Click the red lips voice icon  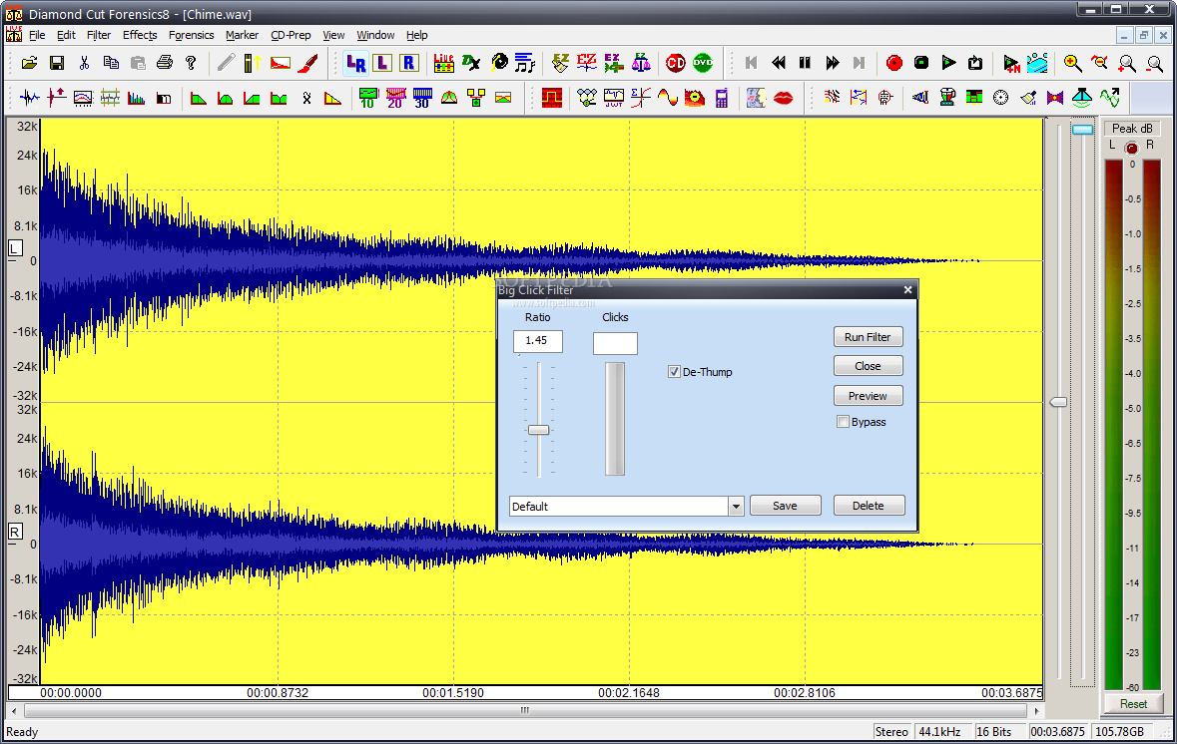coord(783,98)
